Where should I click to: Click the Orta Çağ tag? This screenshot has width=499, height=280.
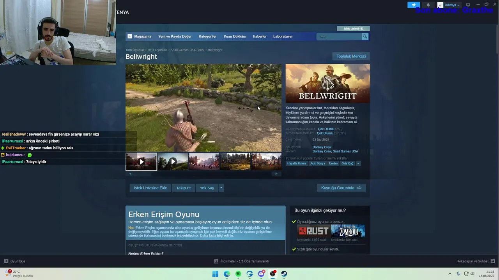347,164
